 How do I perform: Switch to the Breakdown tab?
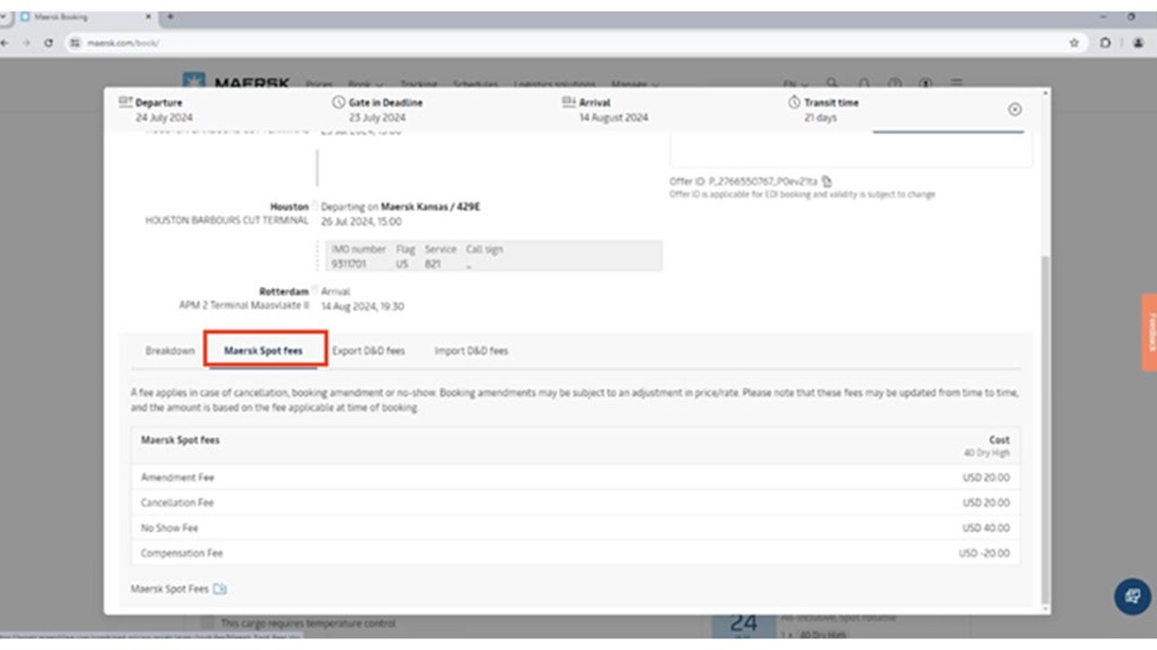[170, 351]
